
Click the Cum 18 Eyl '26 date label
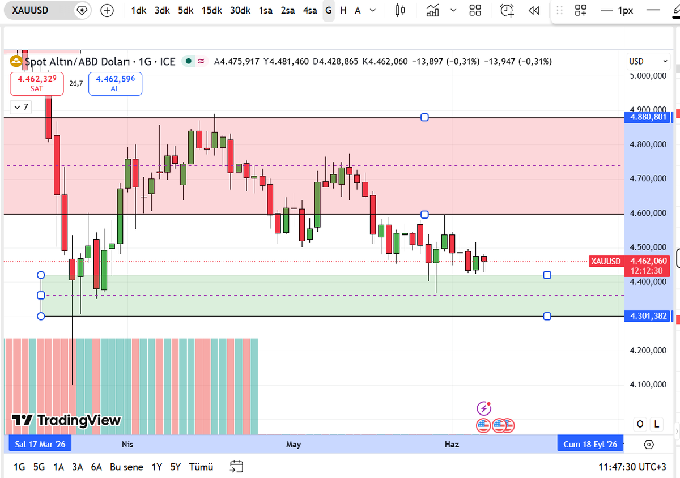[x=590, y=444]
